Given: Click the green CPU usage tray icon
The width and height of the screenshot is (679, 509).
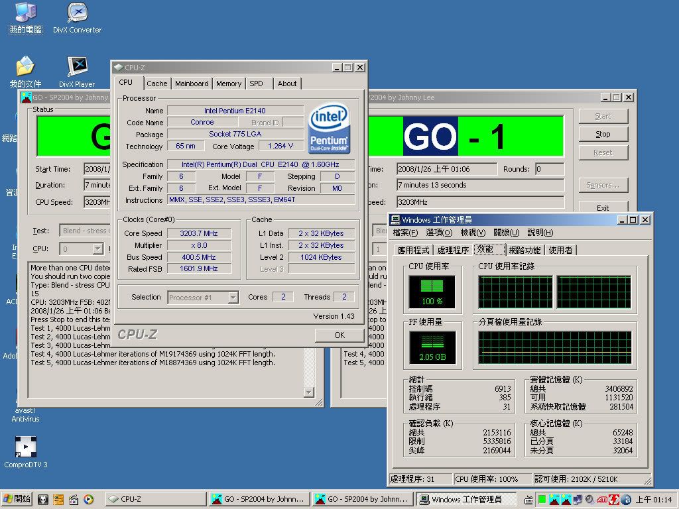Looking at the screenshot, I should coord(542,500).
